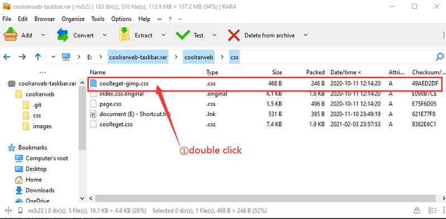Open the Computer's root bookmark
The image size is (446, 219).
point(47,158)
